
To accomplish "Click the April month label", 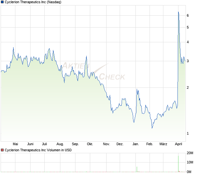I will pos(178,144).
